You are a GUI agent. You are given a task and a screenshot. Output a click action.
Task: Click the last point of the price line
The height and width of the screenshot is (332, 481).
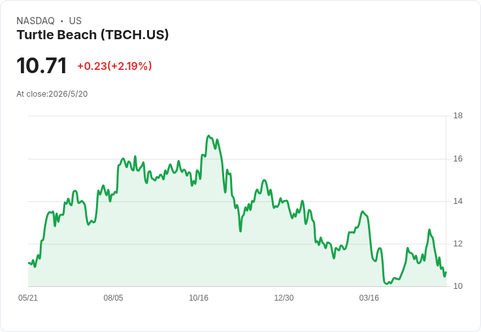point(446,272)
